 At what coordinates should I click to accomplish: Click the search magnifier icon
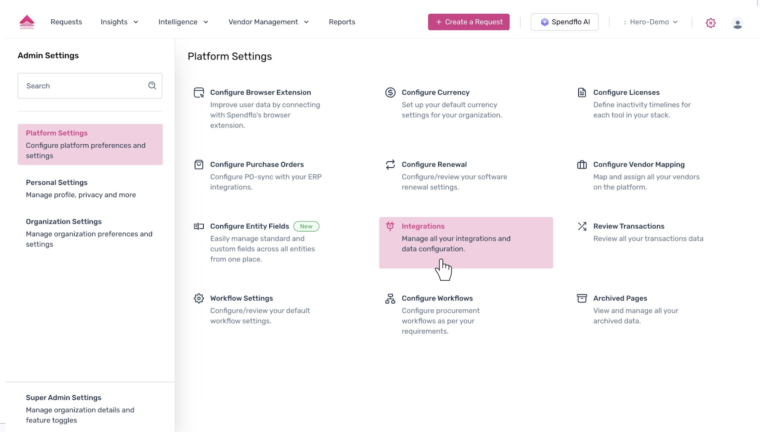[x=152, y=86]
